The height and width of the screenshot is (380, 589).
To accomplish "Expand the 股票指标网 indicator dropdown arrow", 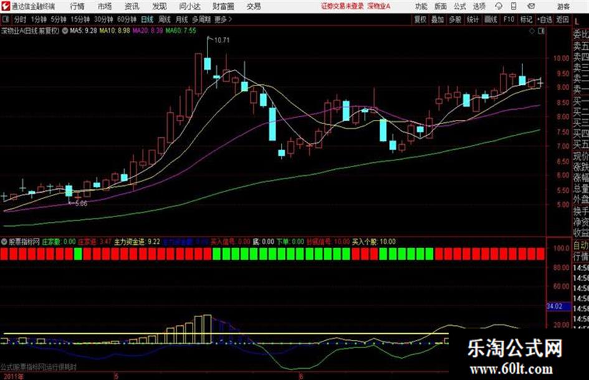I will pos(4,241).
